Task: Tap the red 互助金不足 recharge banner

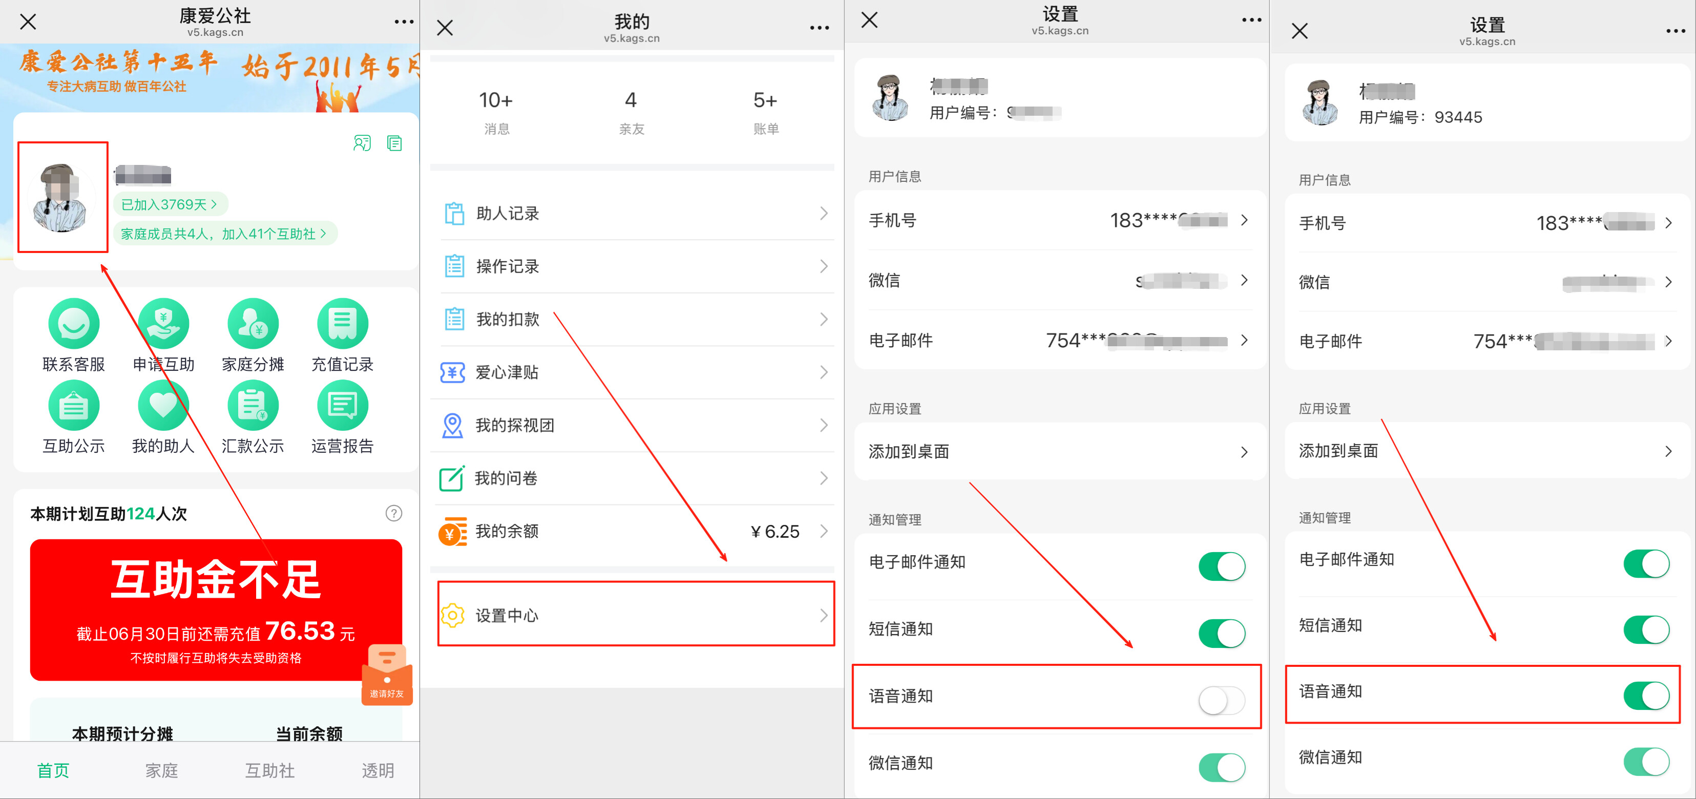Action: [216, 609]
